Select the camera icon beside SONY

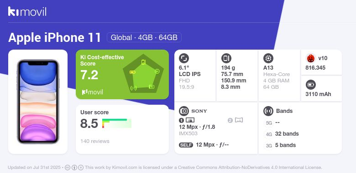pyautogui.click(x=183, y=111)
